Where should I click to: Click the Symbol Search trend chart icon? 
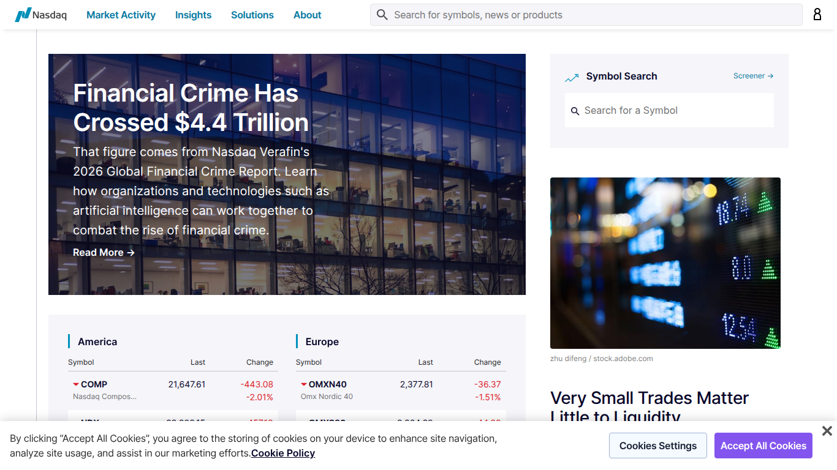click(x=572, y=78)
